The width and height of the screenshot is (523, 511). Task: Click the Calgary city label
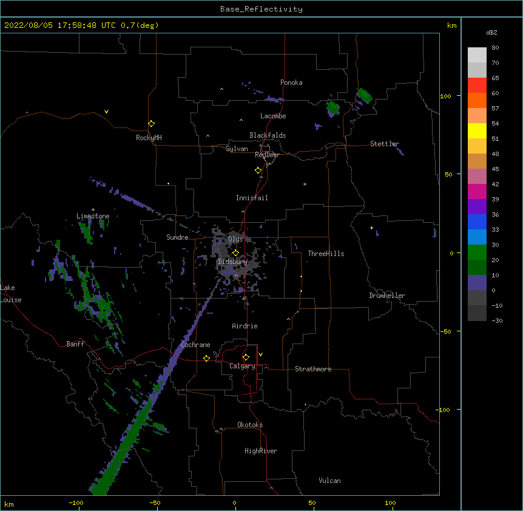click(x=242, y=366)
